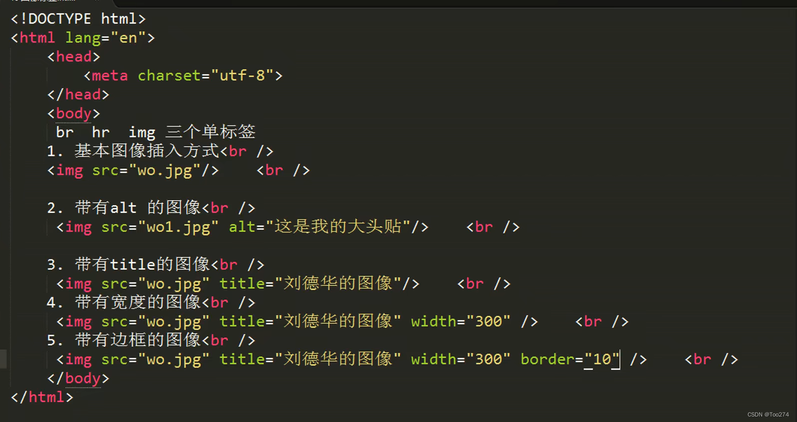Viewport: 797px width, 422px height.
Task: Click the alt value '这是我的大头贴'
Action: [338, 227]
